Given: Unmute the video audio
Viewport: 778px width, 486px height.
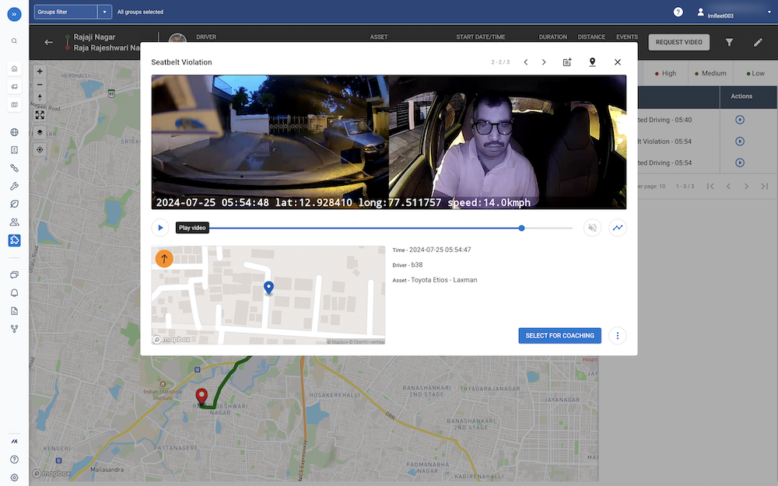Looking at the screenshot, I should click(592, 228).
